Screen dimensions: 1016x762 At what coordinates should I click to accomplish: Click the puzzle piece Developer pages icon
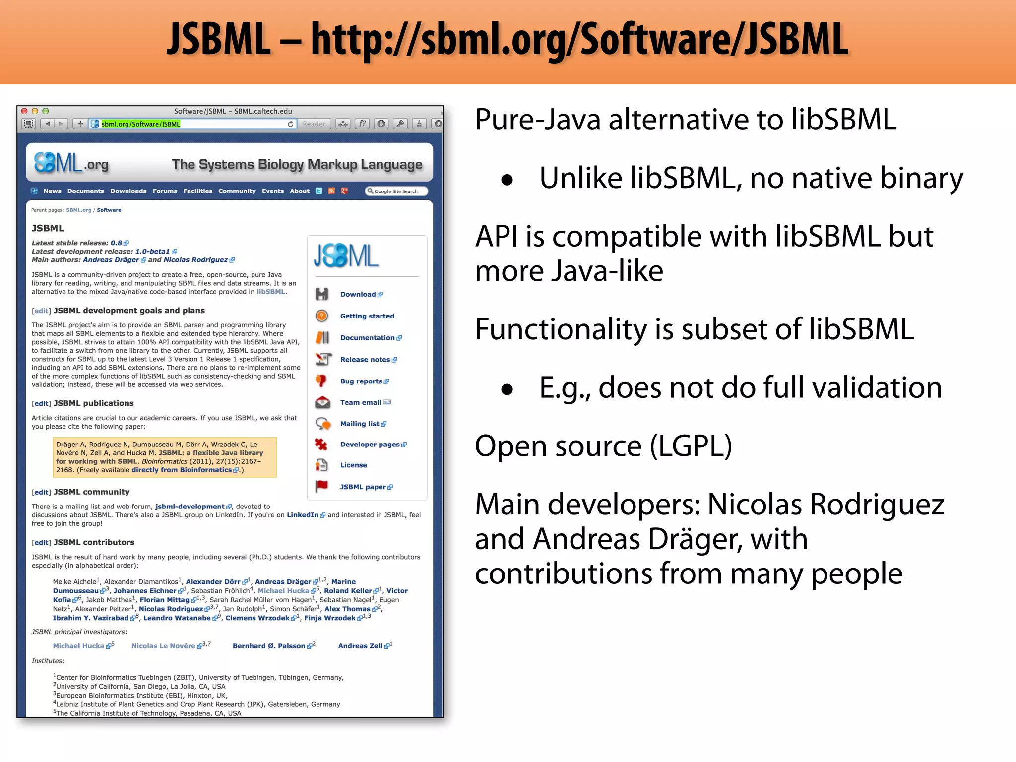[x=321, y=444]
